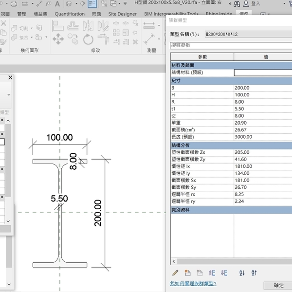Select the Rotate tool in ribbon

click(88, 39)
